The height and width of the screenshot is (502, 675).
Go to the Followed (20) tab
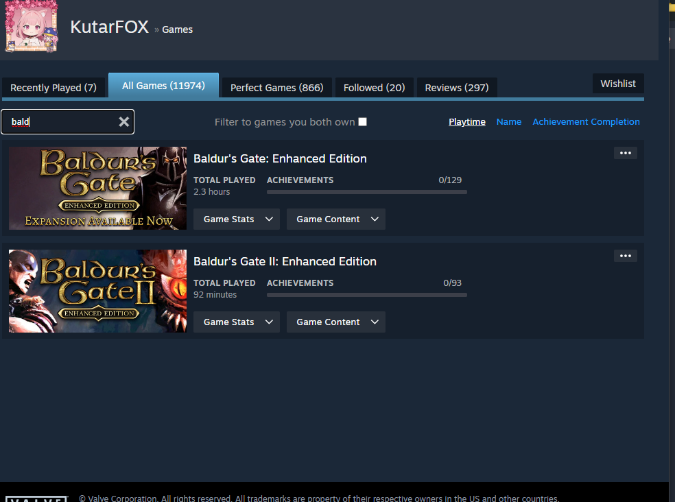(x=374, y=87)
